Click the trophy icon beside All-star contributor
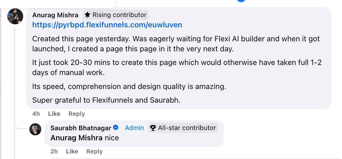Viewport: 342px width, 159px height. click(153, 128)
